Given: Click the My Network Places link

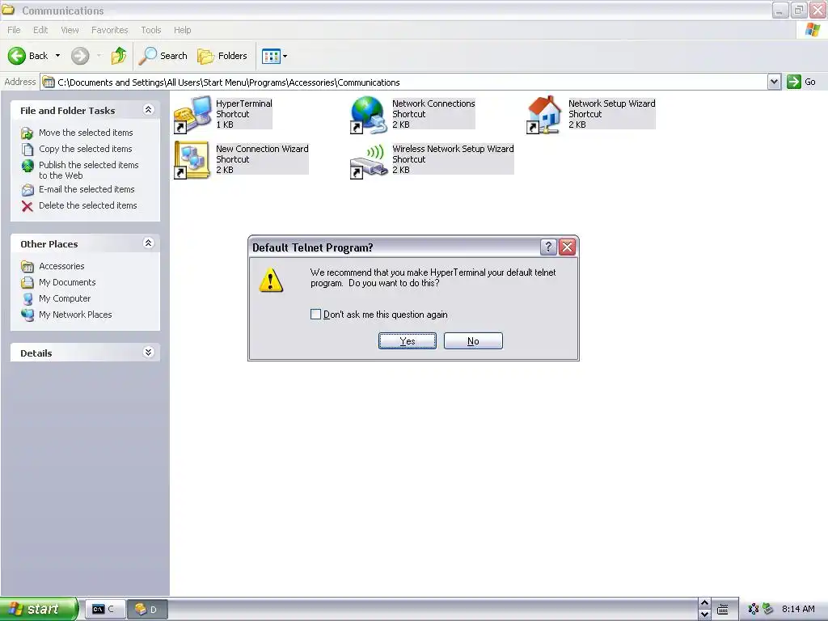Looking at the screenshot, I should point(75,315).
